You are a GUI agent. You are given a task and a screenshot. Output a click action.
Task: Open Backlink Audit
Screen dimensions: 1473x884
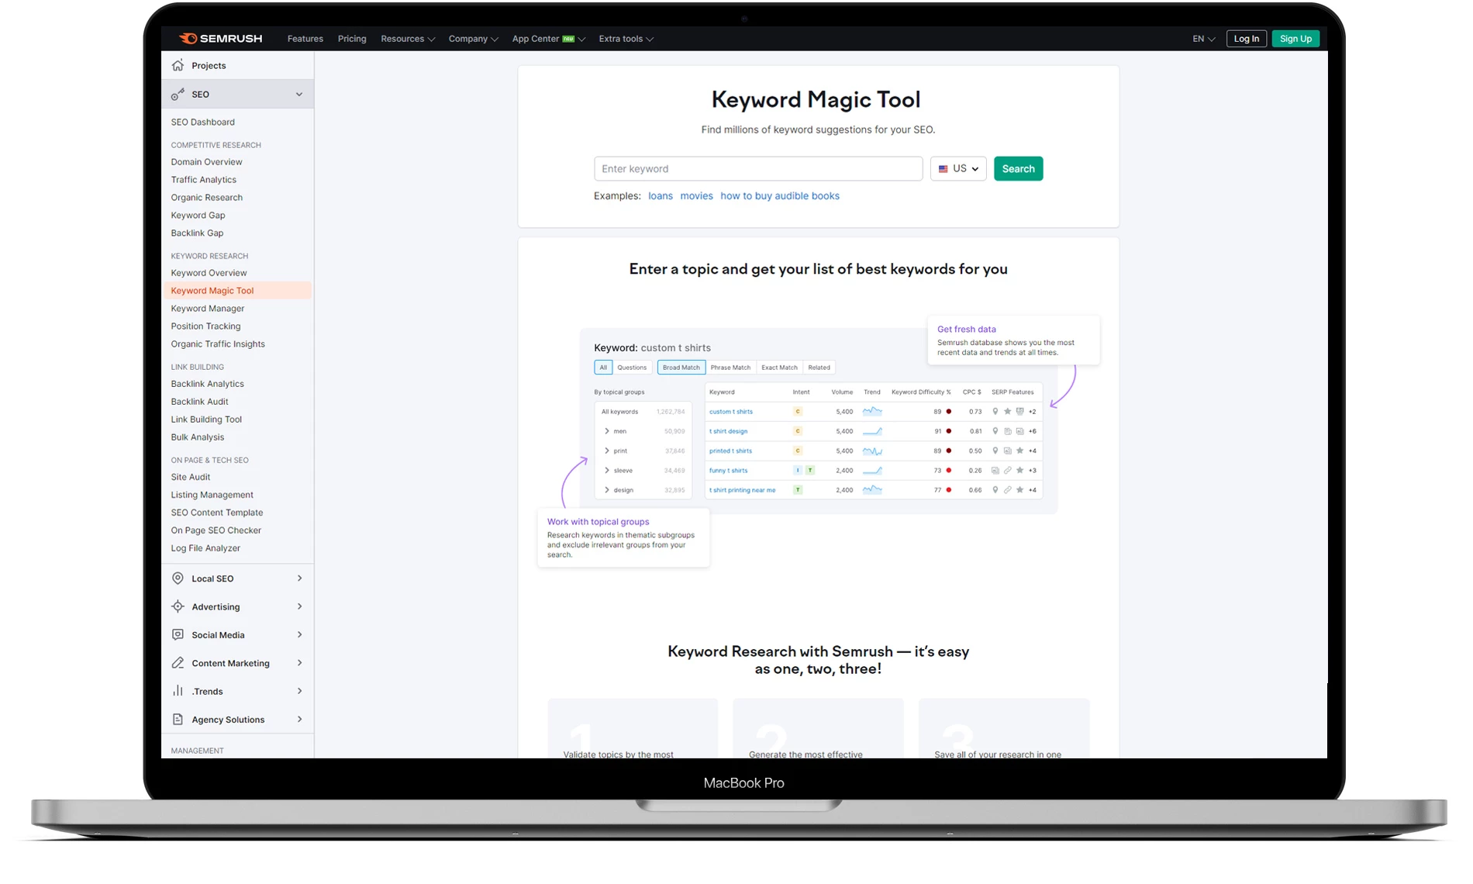(200, 402)
